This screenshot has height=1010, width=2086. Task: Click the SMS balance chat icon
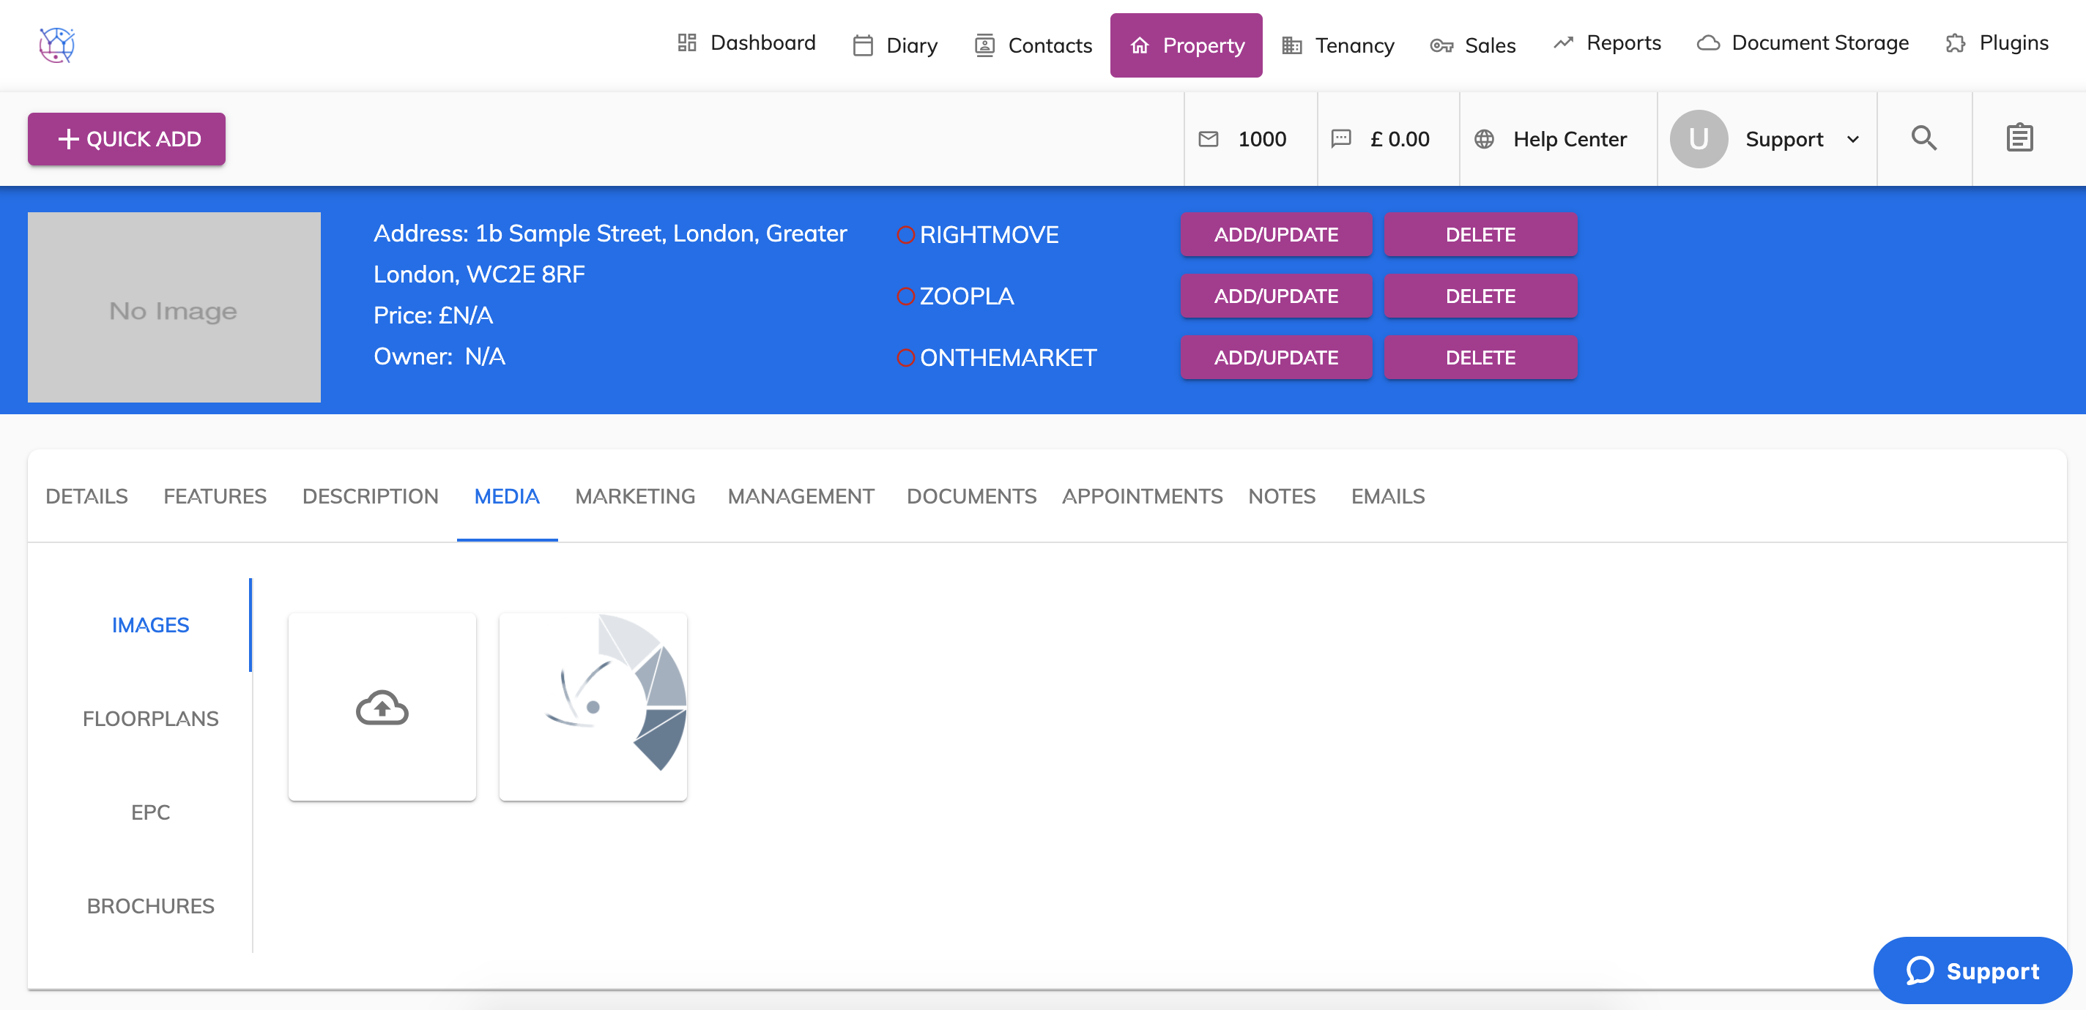click(1341, 139)
